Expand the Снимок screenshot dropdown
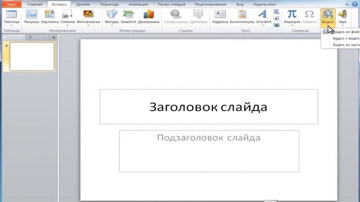Image resolution: width=360 pixels, height=202 pixels. pos(67,25)
